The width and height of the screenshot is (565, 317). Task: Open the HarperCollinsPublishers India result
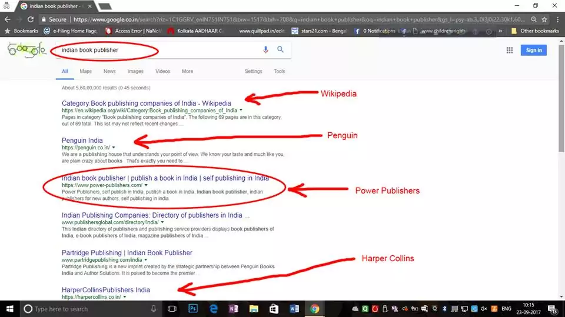(x=105, y=289)
